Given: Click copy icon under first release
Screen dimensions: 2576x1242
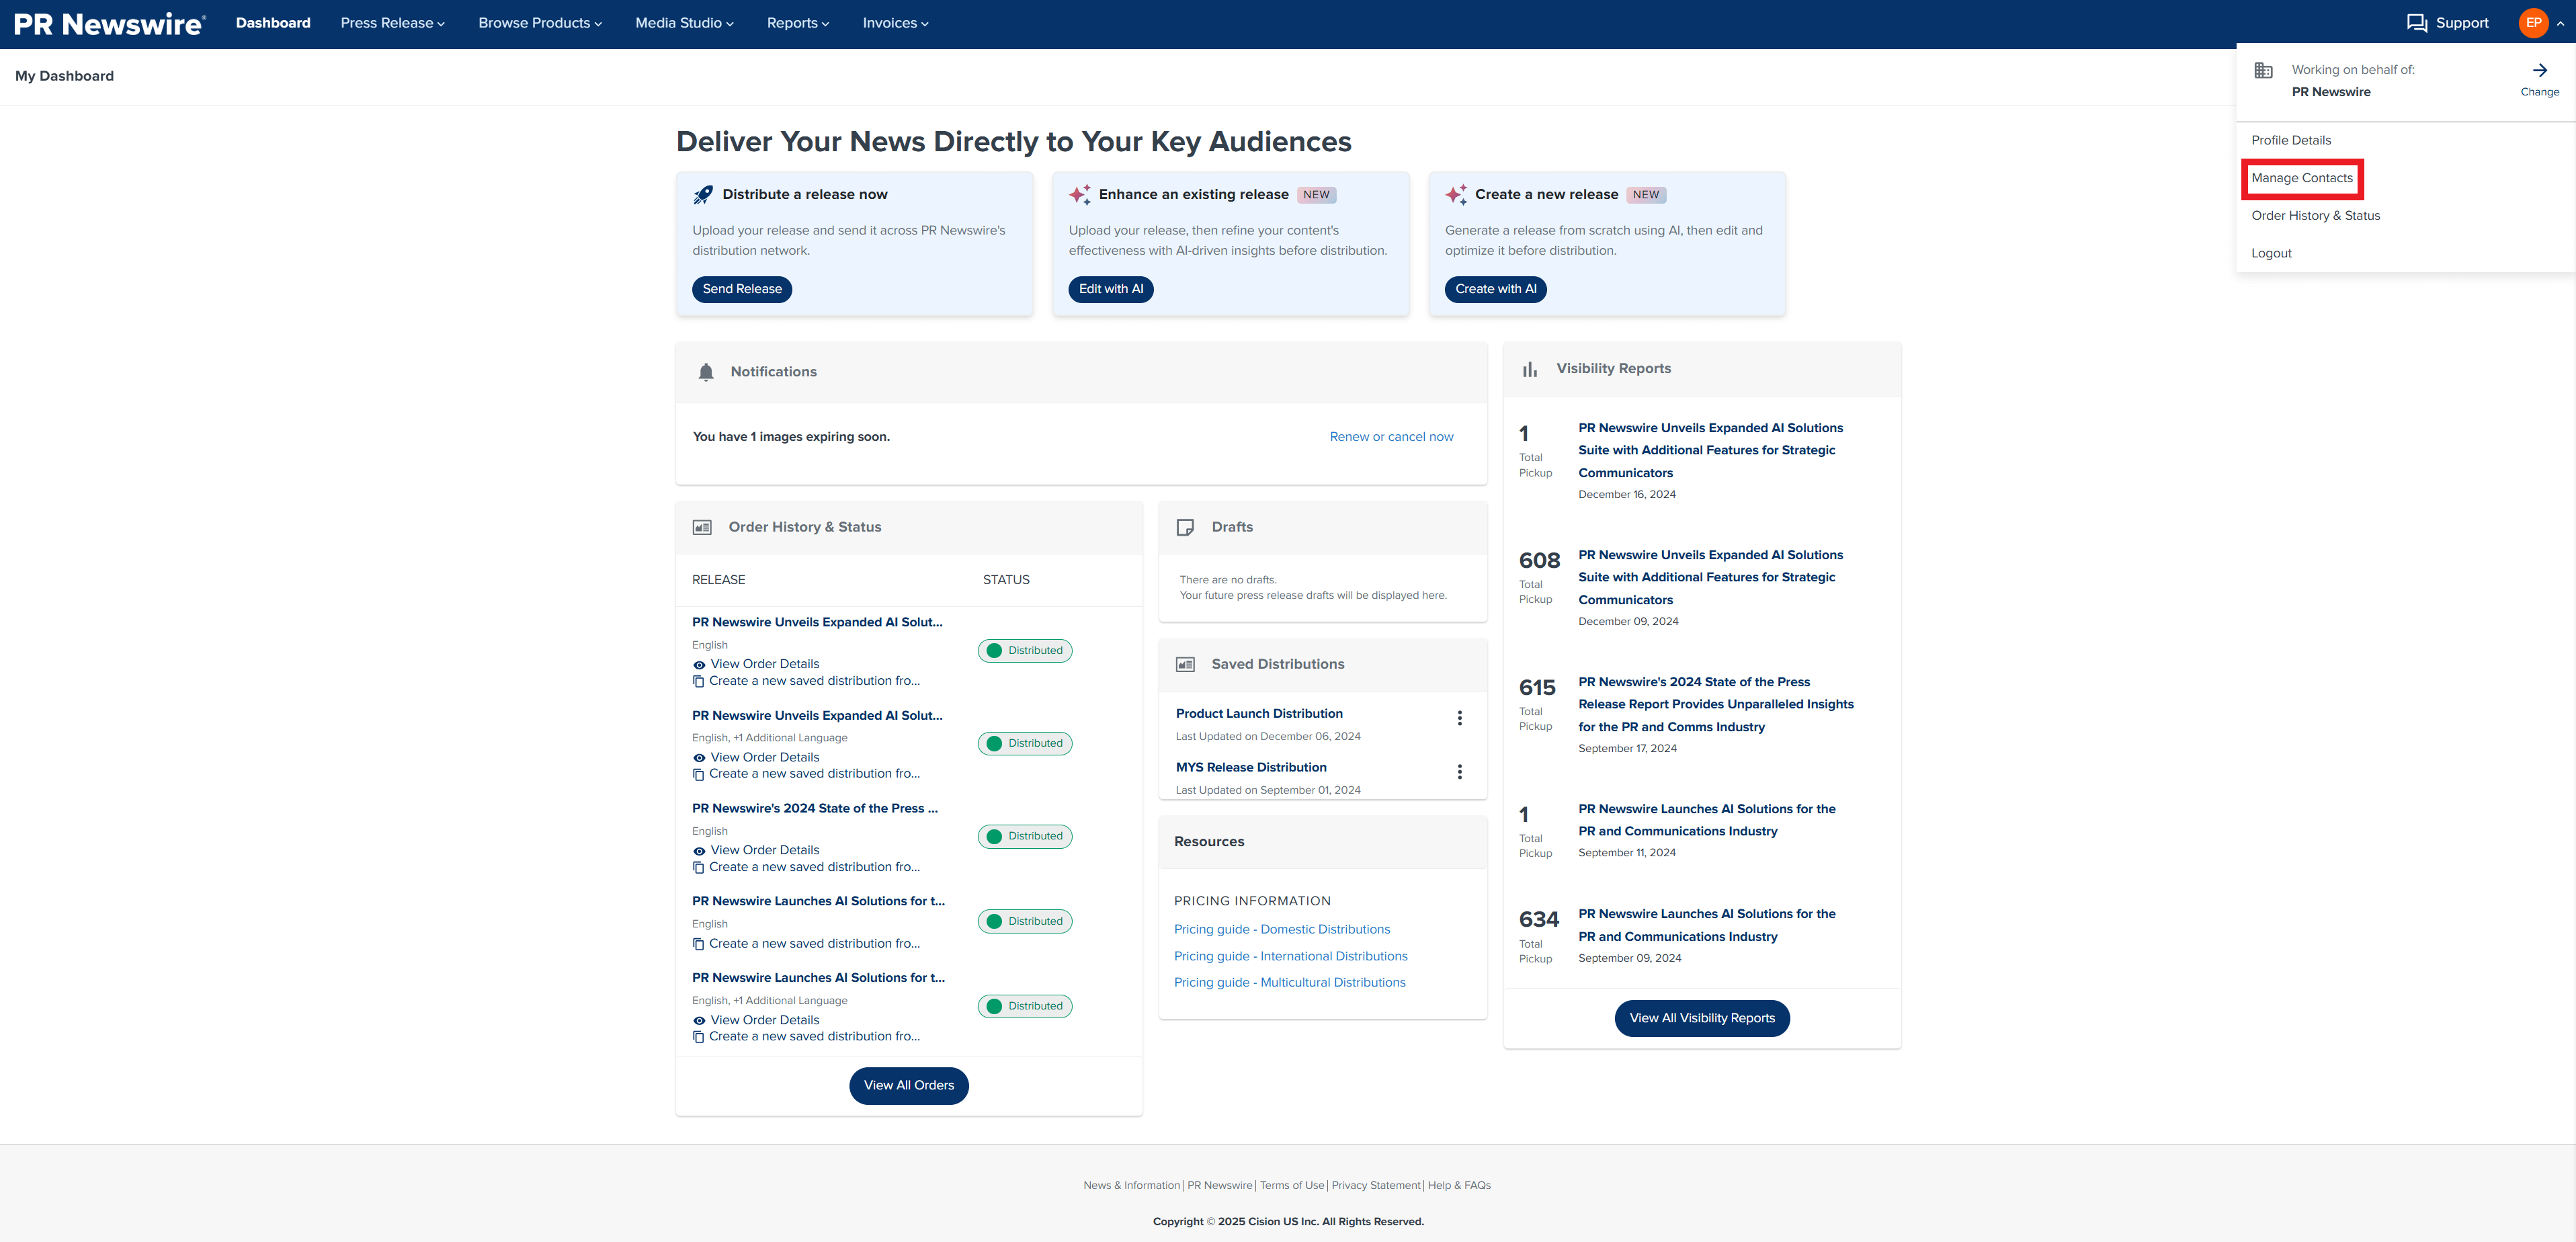Looking at the screenshot, I should (698, 681).
